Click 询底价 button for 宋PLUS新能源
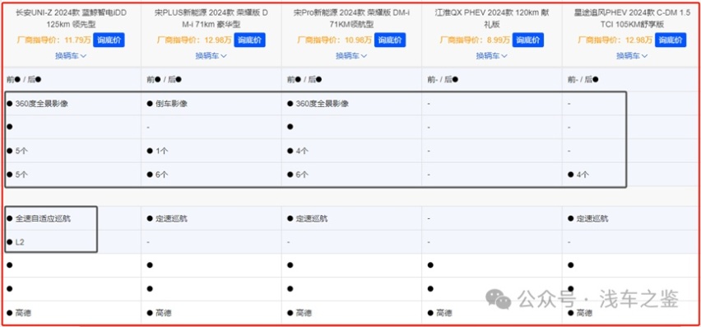 249,40
